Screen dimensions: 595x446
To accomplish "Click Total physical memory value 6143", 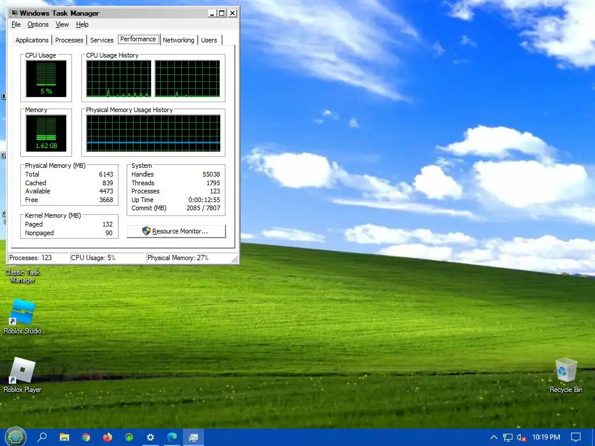I will (106, 174).
